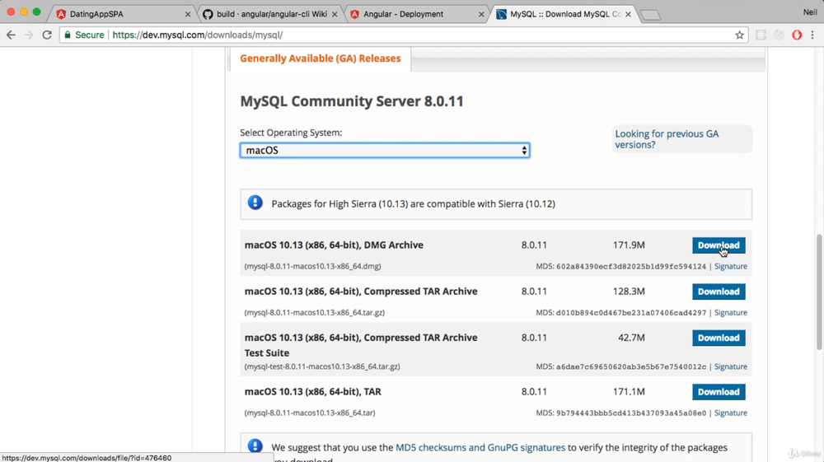Image resolution: width=824 pixels, height=462 pixels.
Task: Open MD5 checksums and GnuPG signatures link
Action: 480,447
